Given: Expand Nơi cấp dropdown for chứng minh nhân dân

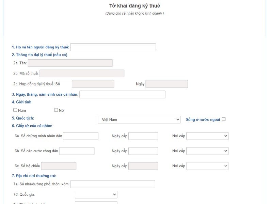Looking at the screenshot, I should [207, 136].
